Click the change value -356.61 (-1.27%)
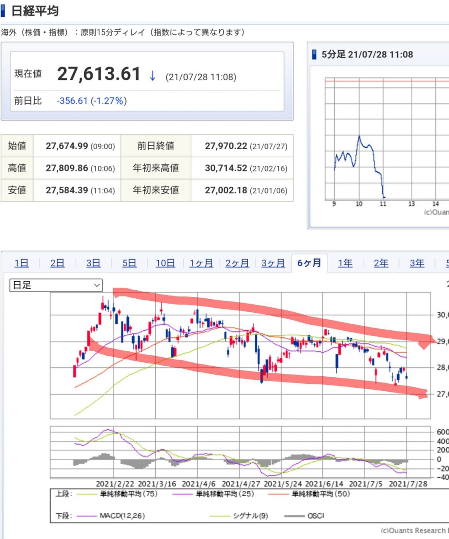The height and width of the screenshot is (539, 449). click(92, 101)
